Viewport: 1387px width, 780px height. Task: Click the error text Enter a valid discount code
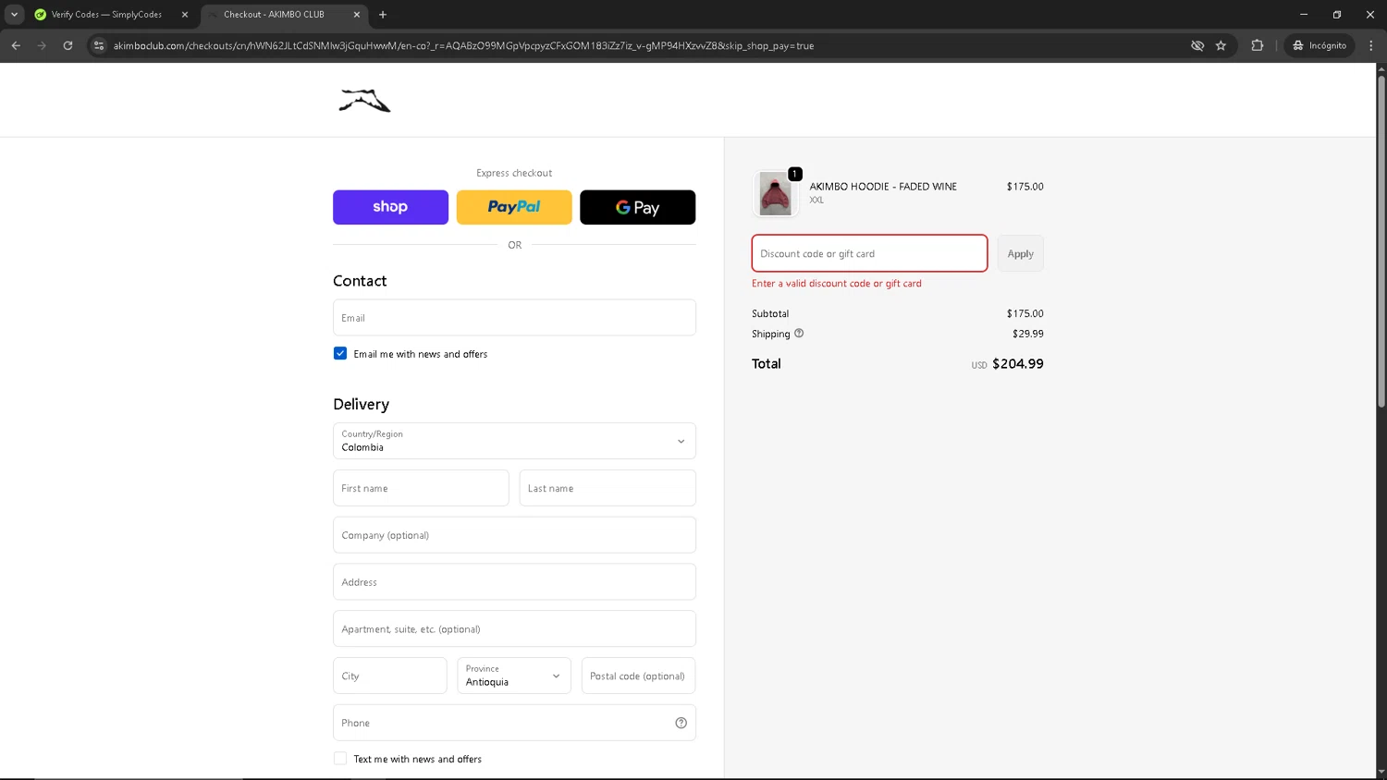coord(837,284)
